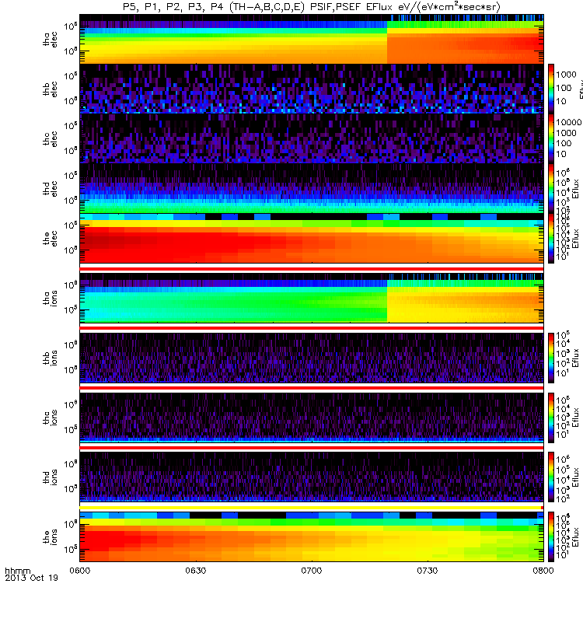This screenshot has width=583, height=622.
Task: Click the 0800 time tick label
Action: pos(543,571)
